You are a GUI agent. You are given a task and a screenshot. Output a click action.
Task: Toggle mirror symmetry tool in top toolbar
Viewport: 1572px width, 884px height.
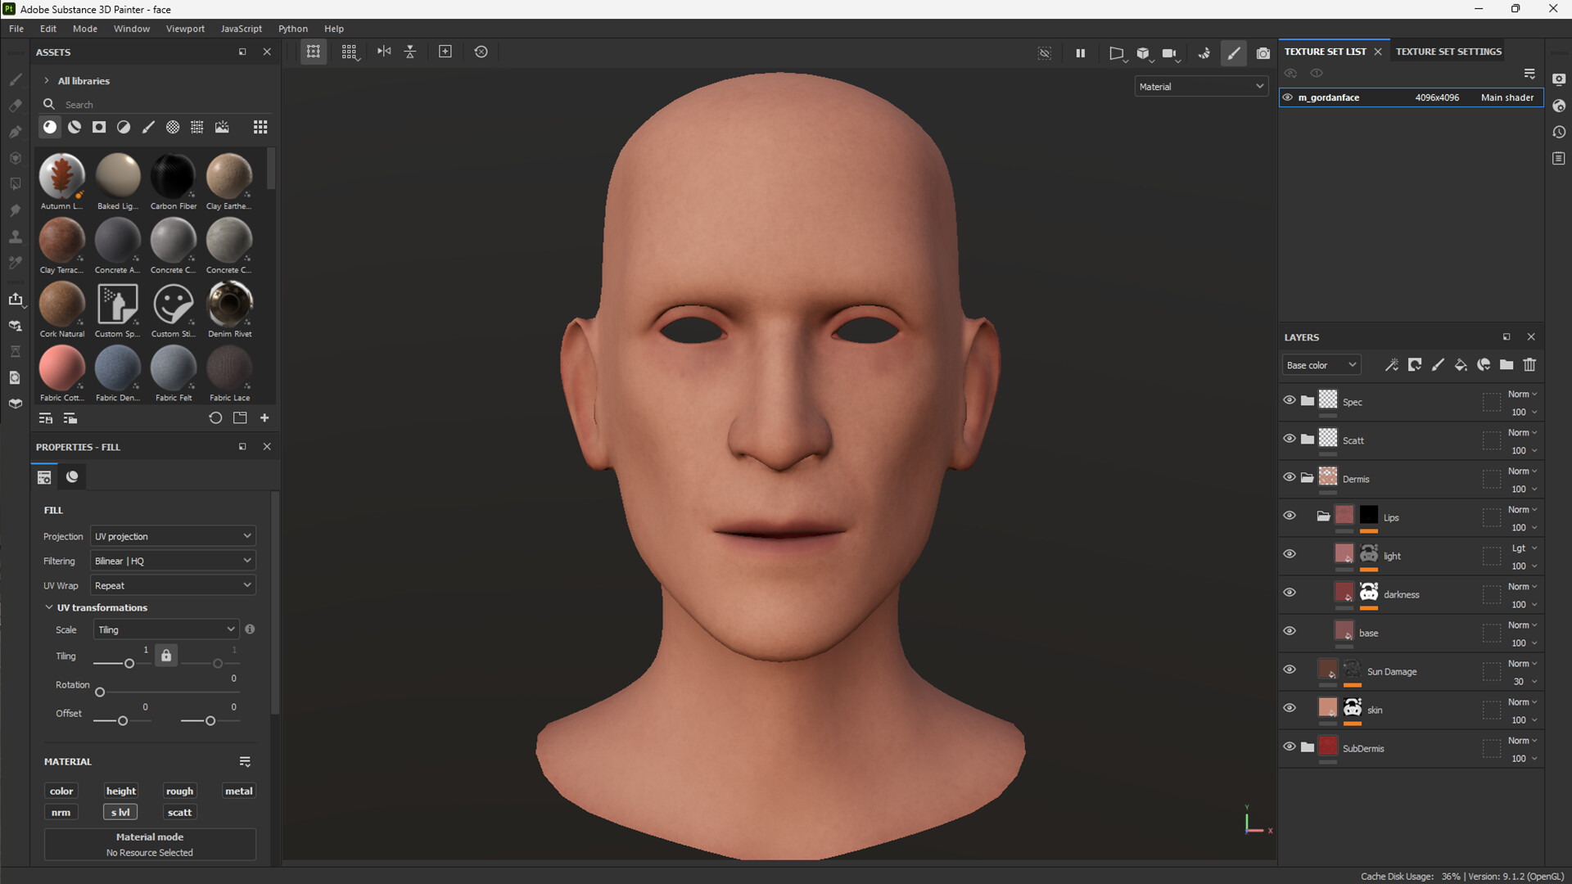[384, 52]
